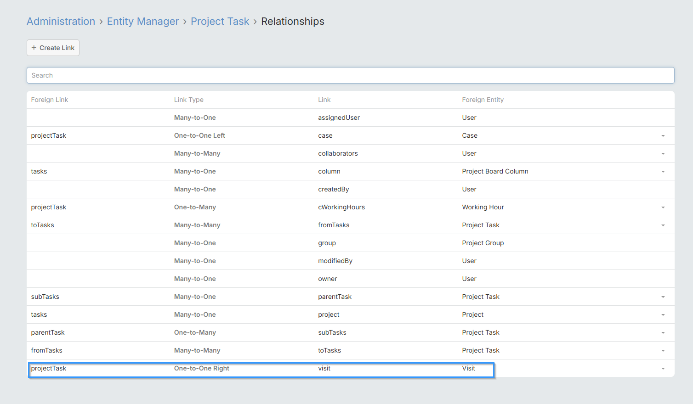Select the modifiedBy relationship row
This screenshot has height=404, width=693.
click(x=335, y=261)
